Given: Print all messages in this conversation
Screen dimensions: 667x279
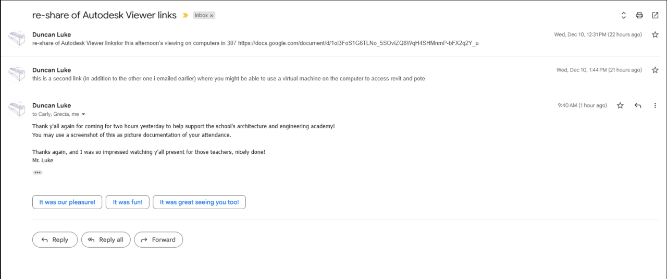Looking at the screenshot, I should point(639,16).
